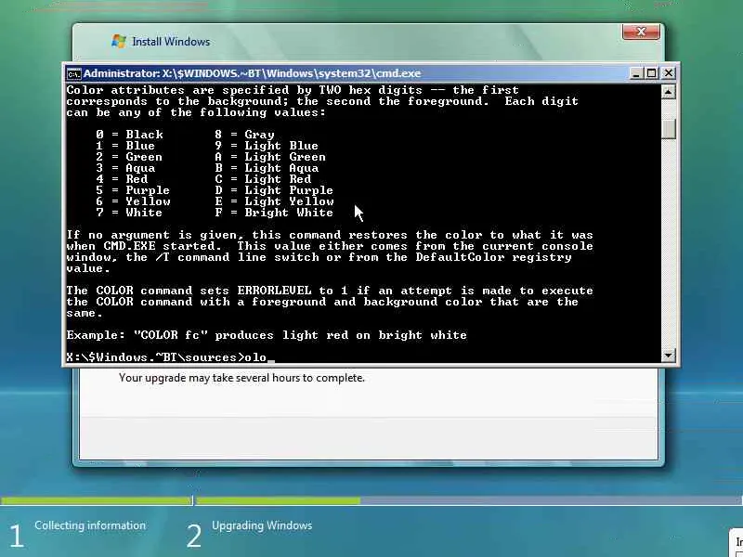The height and width of the screenshot is (557, 743).
Task: Click the console scrollbar up arrow
Action: click(x=668, y=91)
